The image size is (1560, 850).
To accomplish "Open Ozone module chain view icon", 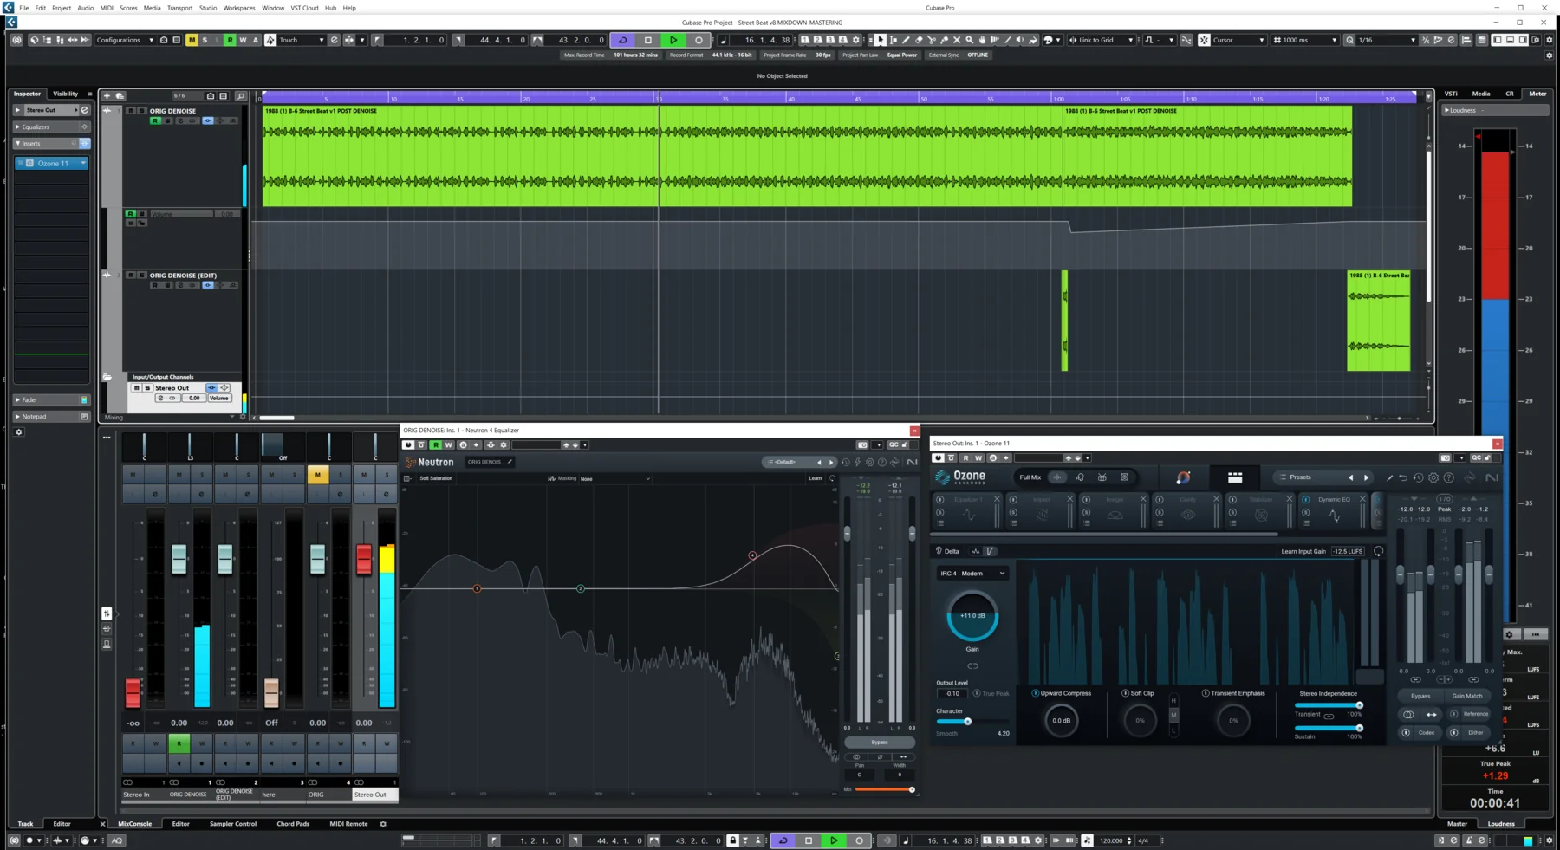I will 1235,477.
